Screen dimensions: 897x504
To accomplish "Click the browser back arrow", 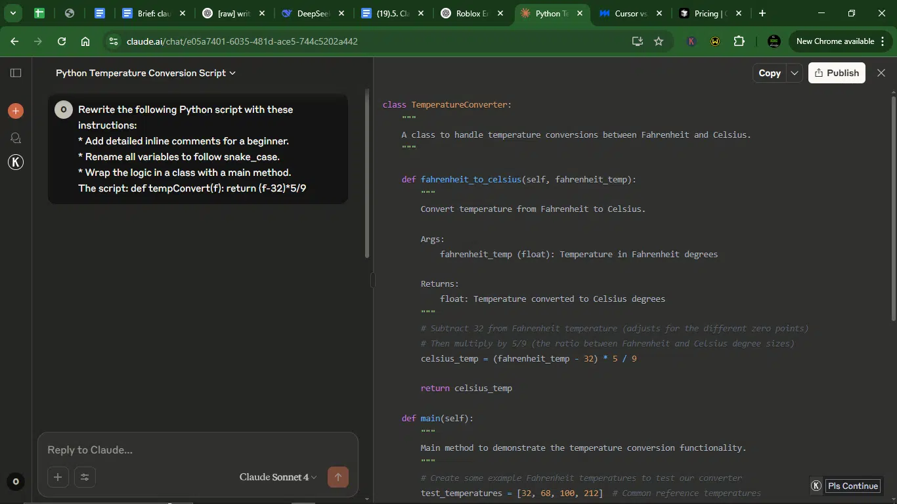I will click(14, 41).
